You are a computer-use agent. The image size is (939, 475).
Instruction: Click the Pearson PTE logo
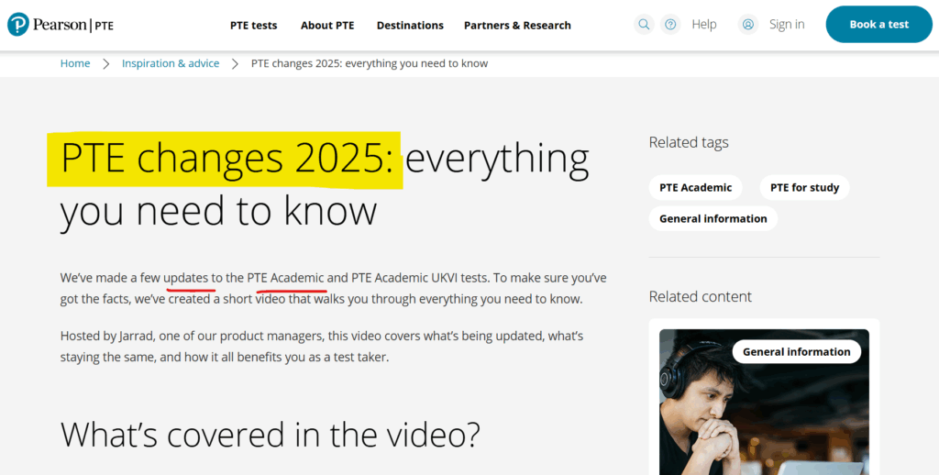tap(60, 25)
